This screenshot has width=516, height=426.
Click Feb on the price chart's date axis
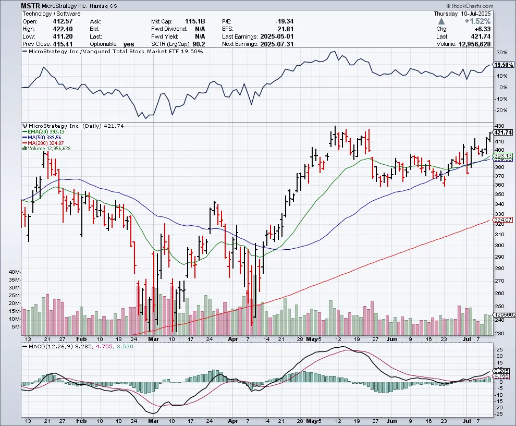tap(81, 339)
